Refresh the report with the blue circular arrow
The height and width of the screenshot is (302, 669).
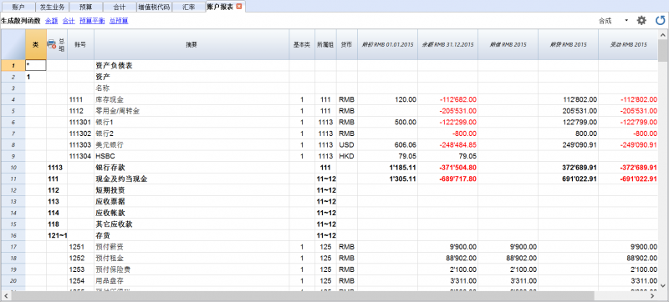tap(661, 20)
